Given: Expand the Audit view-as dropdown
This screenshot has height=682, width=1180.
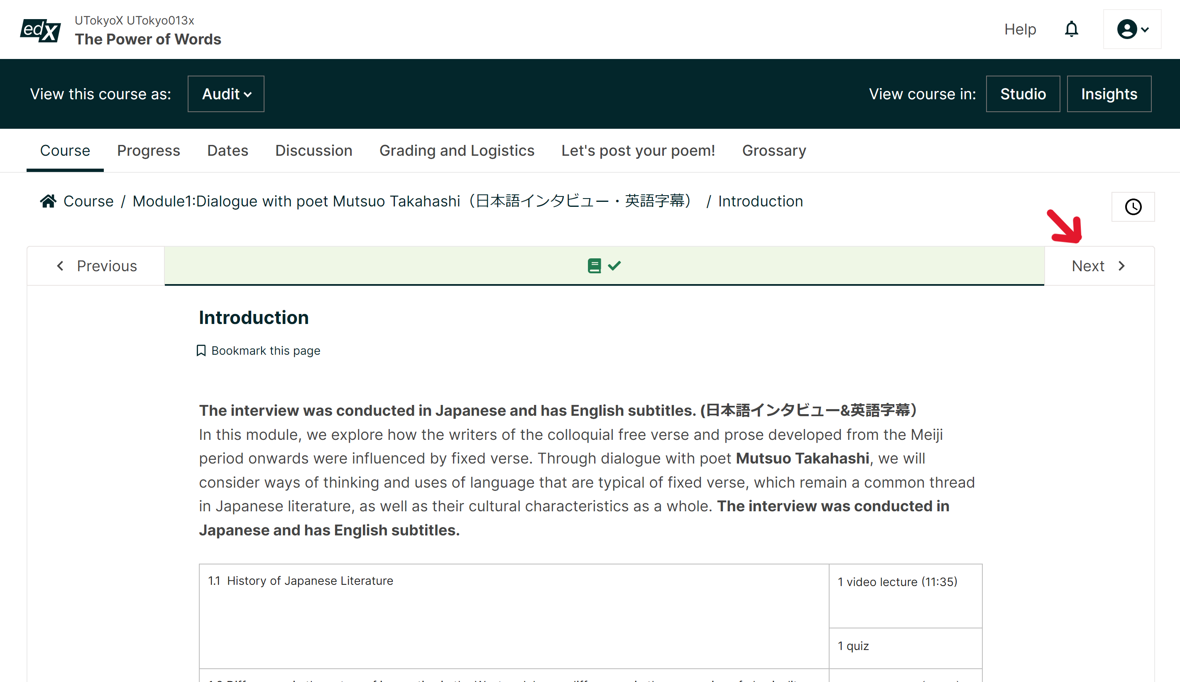Looking at the screenshot, I should (226, 94).
